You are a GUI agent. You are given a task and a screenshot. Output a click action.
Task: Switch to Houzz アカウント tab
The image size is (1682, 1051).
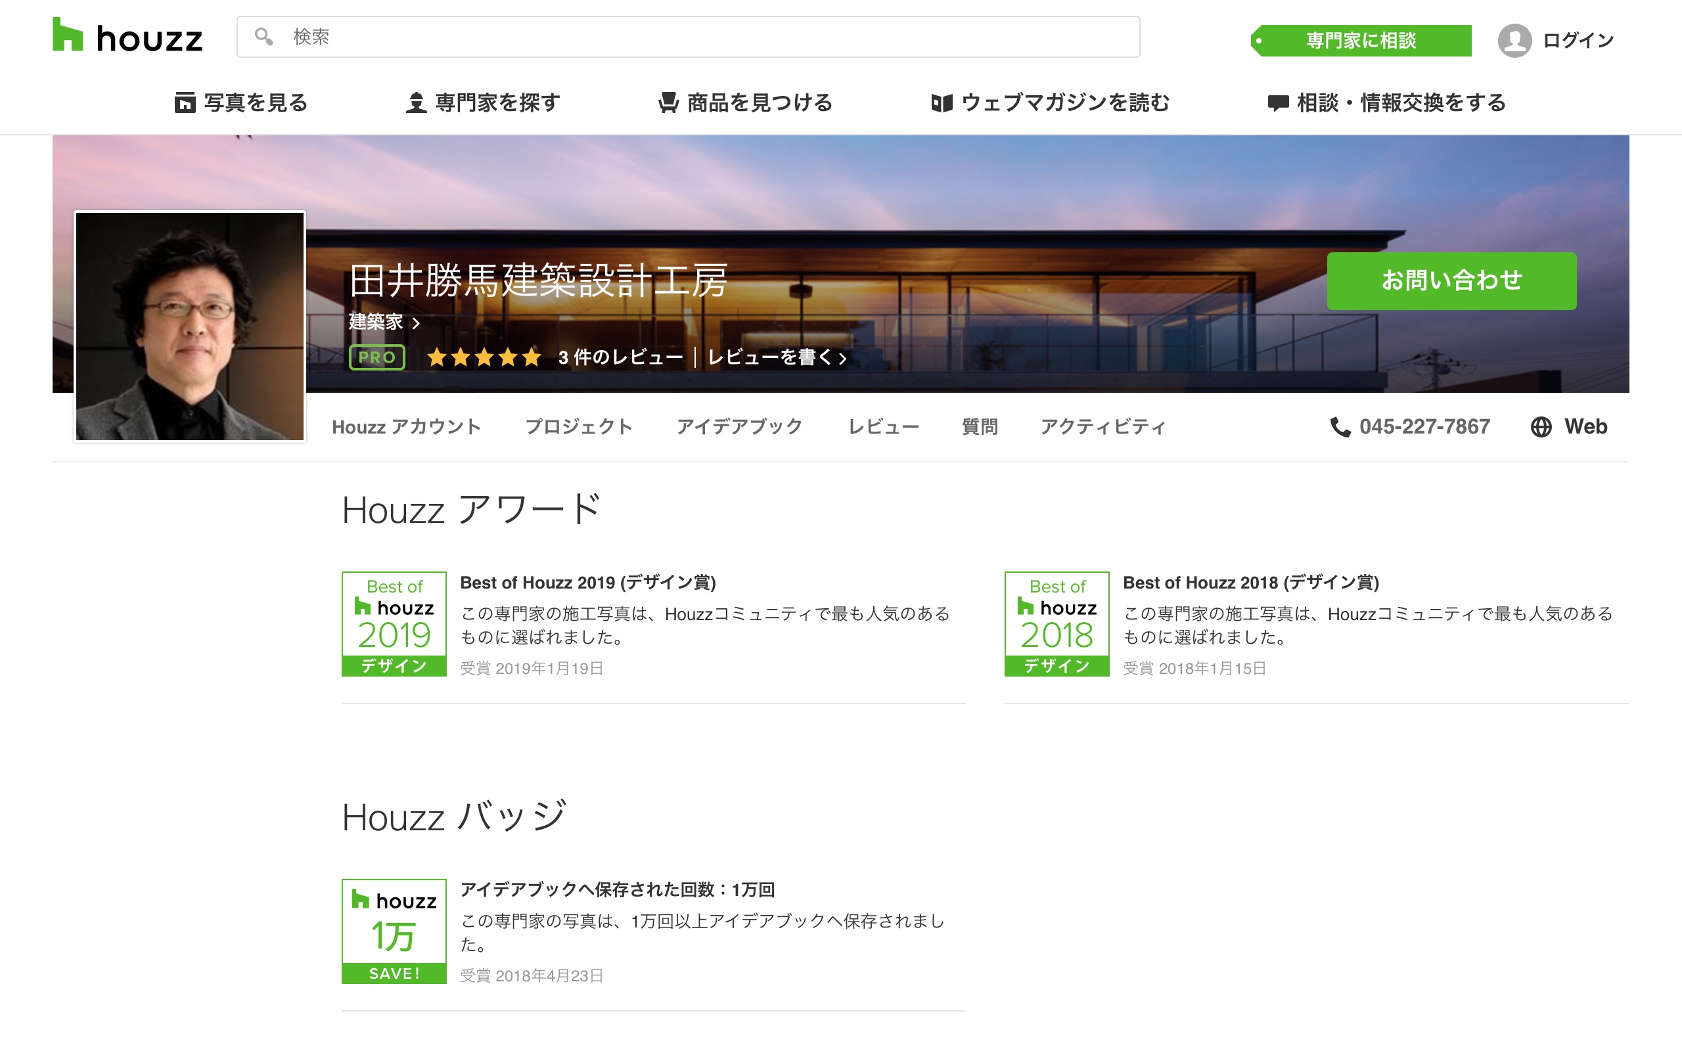[x=407, y=427]
